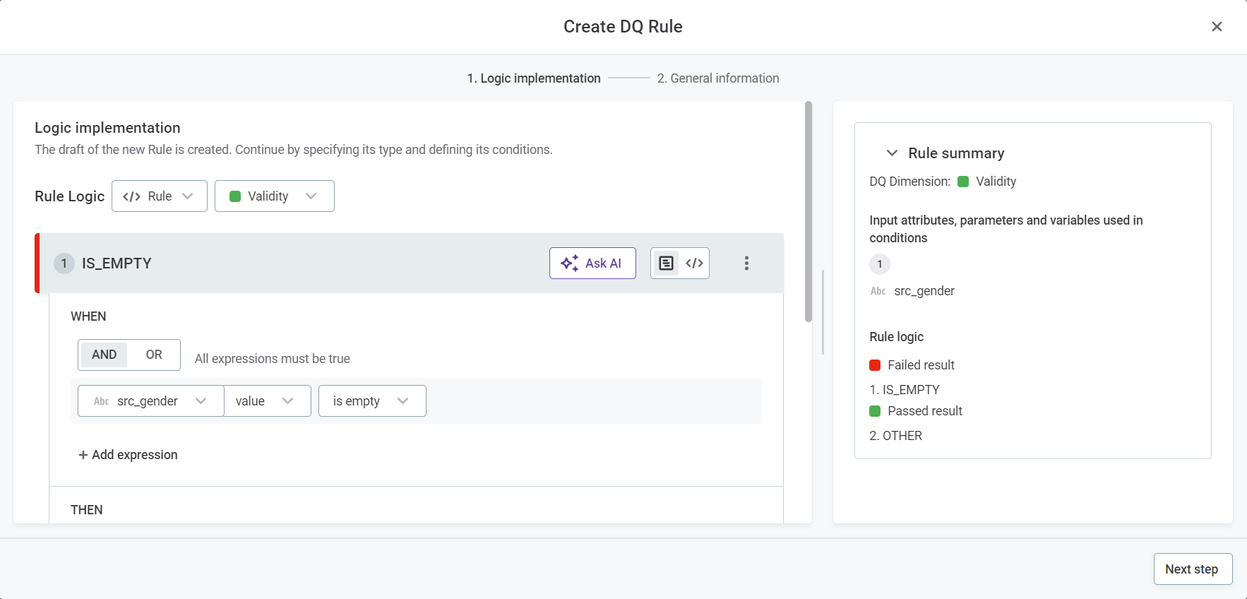Image resolution: width=1247 pixels, height=599 pixels.
Task: Open the IS_EMPTY condition three-dot menu
Action: click(x=746, y=263)
